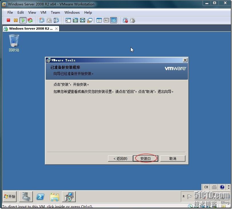
Task: Toggle the sidebar view toolbar icon
Action: coord(68,20)
